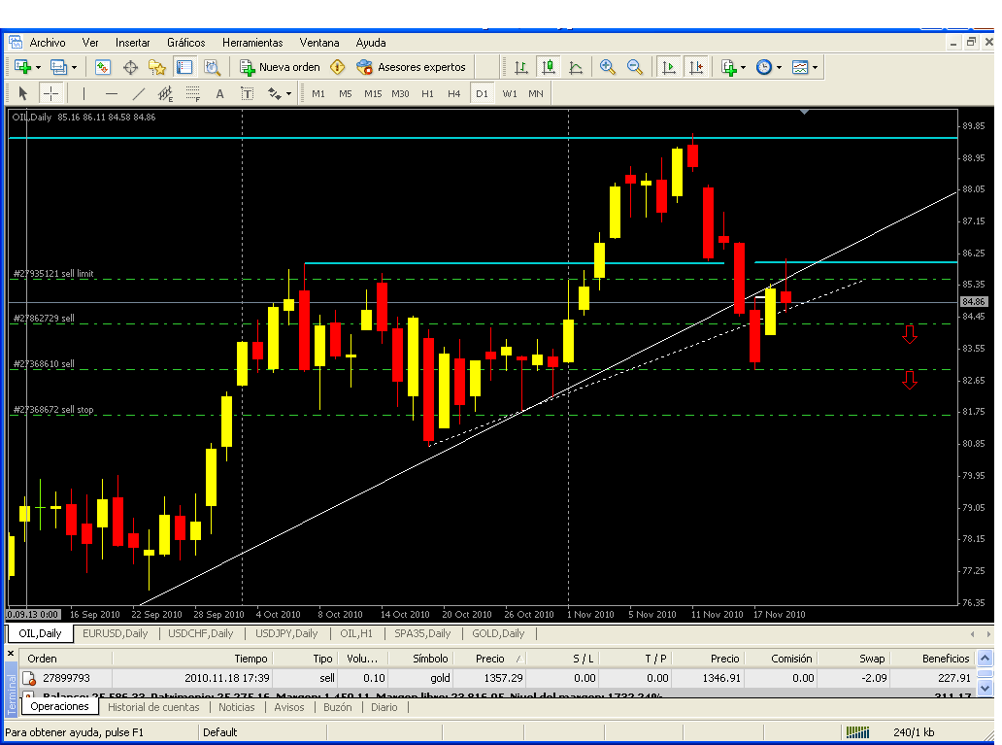Open the Strategy Tester icon
Image resolution: width=1002 pixels, height=745 pixels.
tap(213, 67)
